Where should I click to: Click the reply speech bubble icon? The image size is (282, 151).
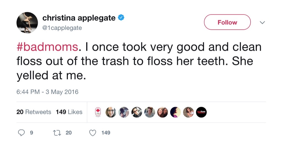click(21, 133)
